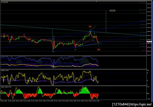
Task: Click the current price tag 1085.85 on axis
Action: 149,42
